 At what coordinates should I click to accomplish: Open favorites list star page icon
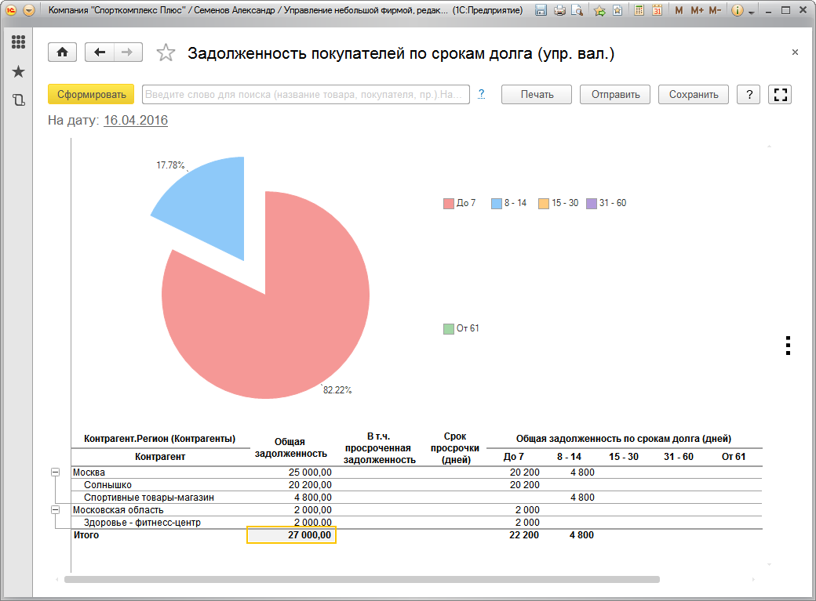(617, 10)
